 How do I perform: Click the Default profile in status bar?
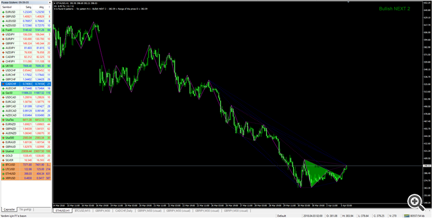[x=282, y=216]
